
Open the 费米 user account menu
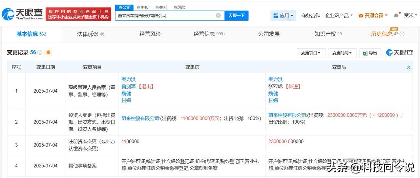[x=410, y=15]
